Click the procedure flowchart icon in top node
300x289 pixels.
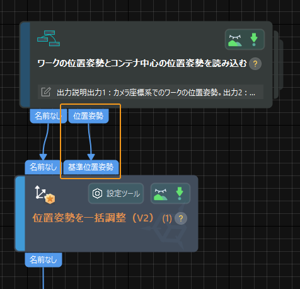[x=49, y=38]
